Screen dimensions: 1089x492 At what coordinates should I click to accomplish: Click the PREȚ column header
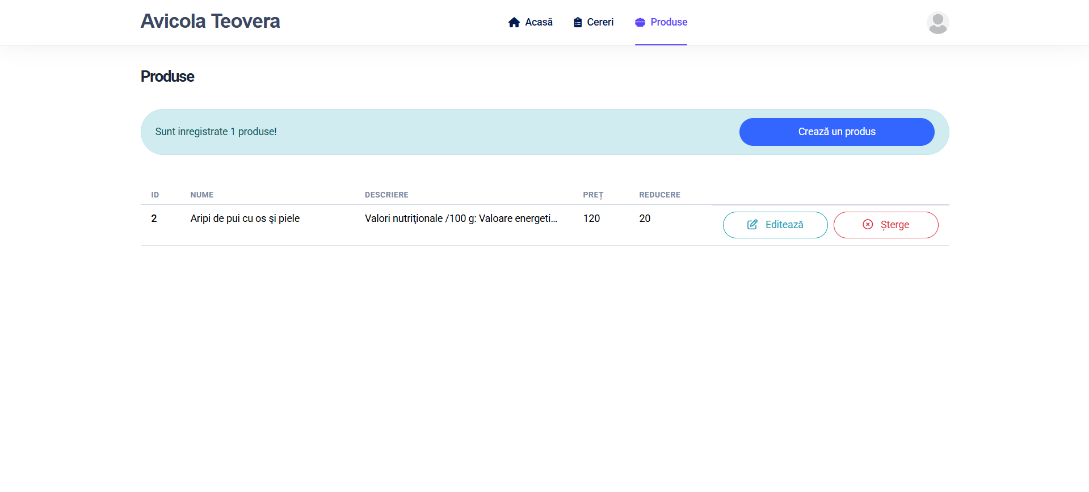593,195
